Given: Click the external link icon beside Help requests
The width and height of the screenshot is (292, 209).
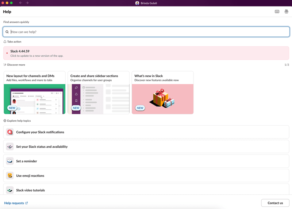Looking at the screenshot, I should point(26,203).
